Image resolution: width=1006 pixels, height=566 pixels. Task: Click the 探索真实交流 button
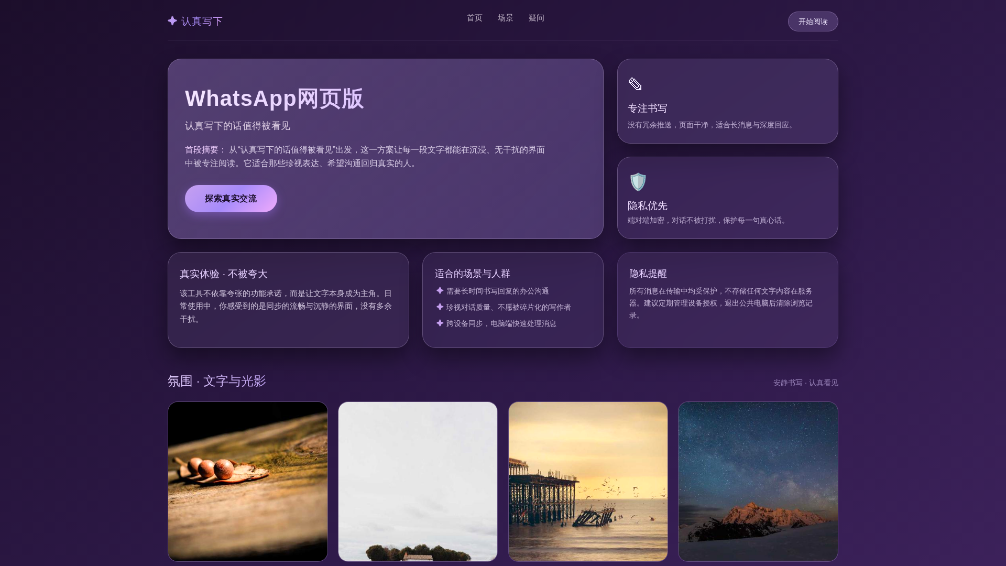pos(231,199)
